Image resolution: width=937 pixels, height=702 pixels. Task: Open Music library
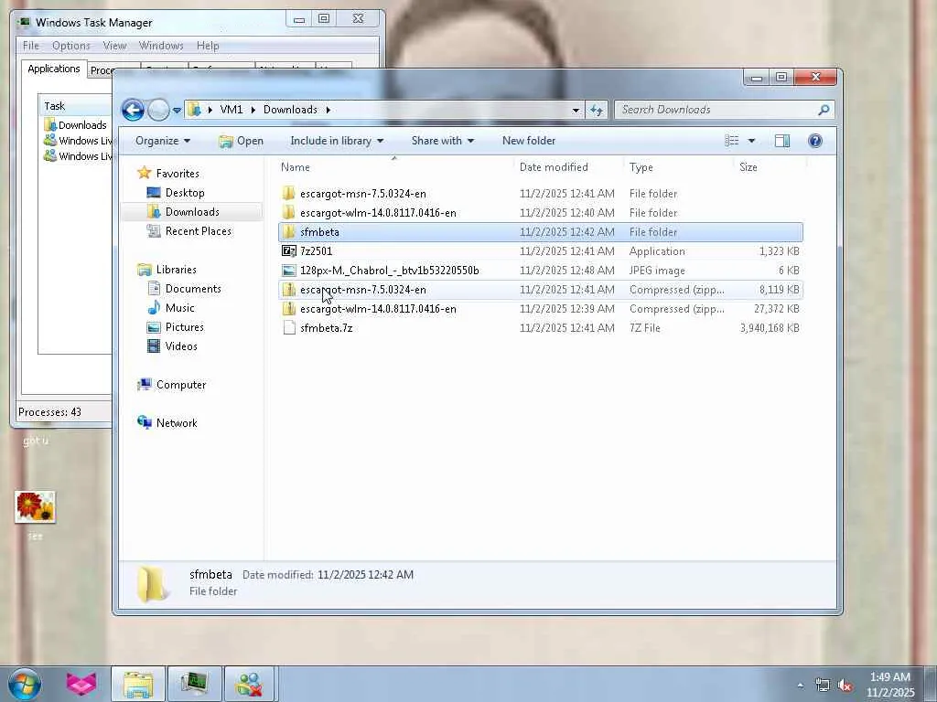179,308
